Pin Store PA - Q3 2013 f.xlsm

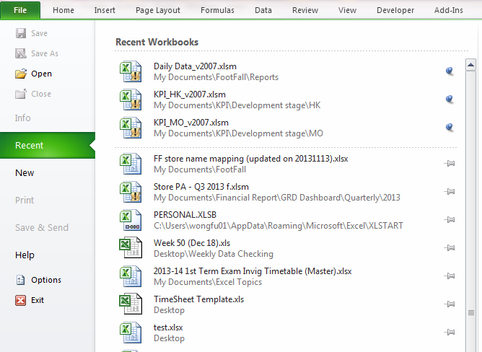pos(449,192)
